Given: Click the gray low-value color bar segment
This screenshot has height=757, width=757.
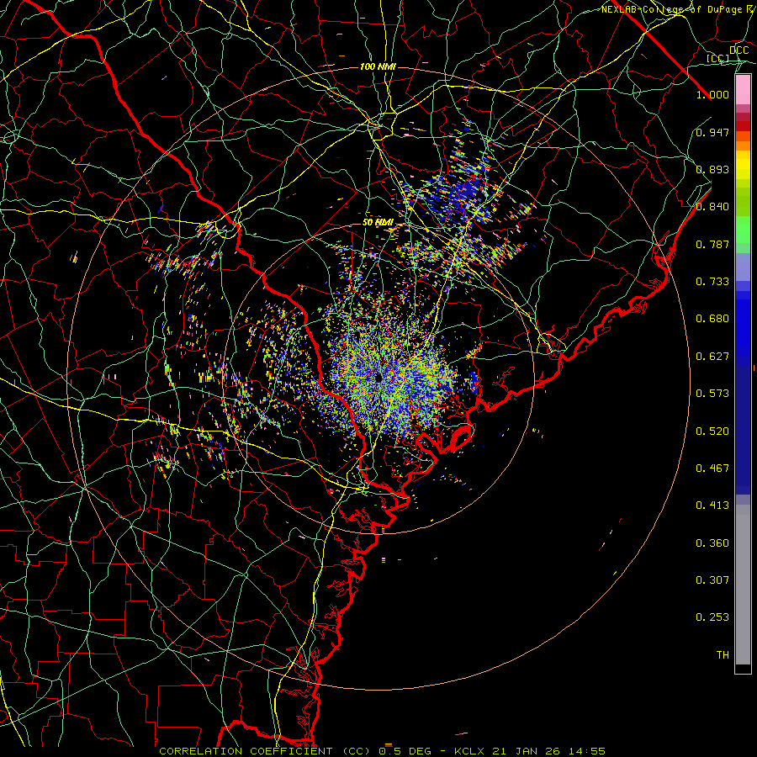Looking at the screenshot, I should coord(743,585).
